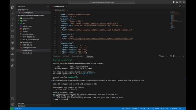Open editor more actions ellipsis
The height and width of the screenshot is (110, 196).
tap(183, 6)
